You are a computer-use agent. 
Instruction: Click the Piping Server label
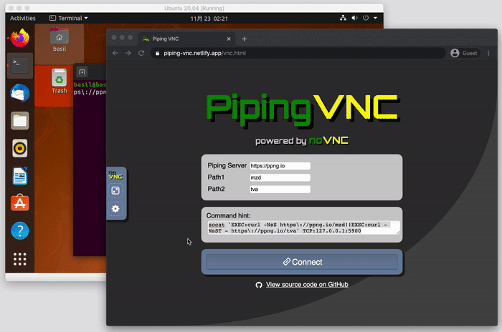click(x=227, y=165)
